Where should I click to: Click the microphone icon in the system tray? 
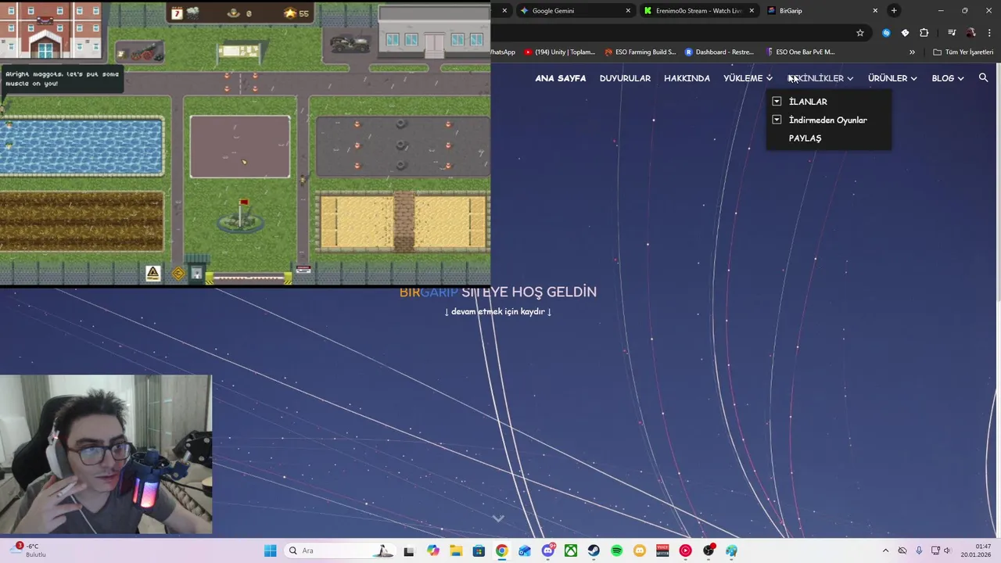tap(919, 550)
